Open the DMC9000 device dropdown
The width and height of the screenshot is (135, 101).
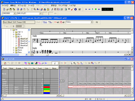coord(14,14)
